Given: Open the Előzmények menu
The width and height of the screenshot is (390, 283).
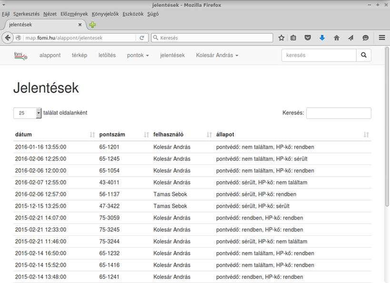Looking at the screenshot, I should (74, 14).
